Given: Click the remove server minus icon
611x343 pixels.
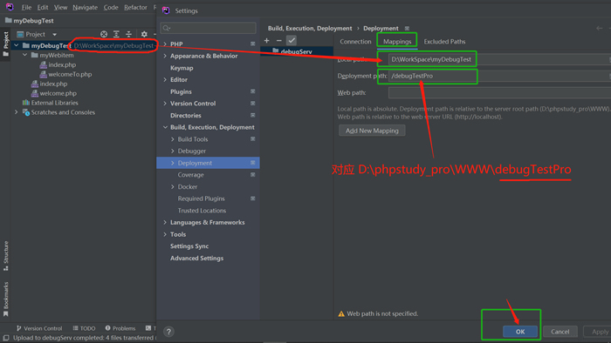Looking at the screenshot, I should [279, 40].
